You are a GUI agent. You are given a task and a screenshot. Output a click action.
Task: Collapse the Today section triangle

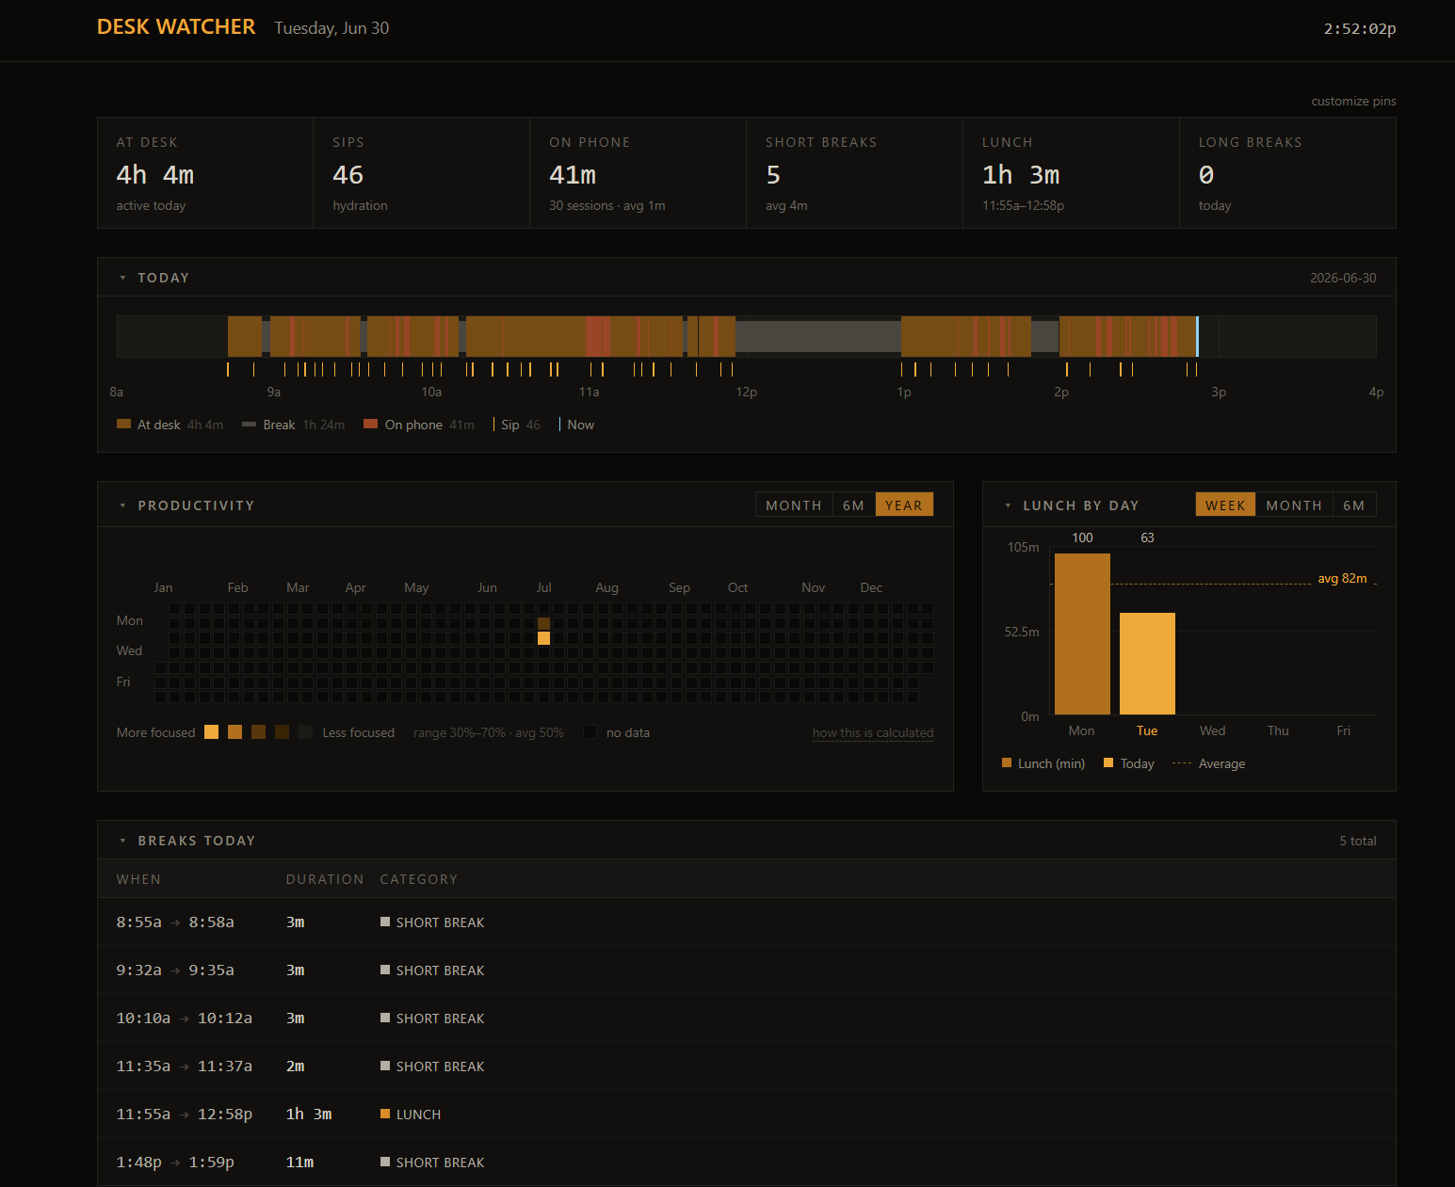(122, 278)
